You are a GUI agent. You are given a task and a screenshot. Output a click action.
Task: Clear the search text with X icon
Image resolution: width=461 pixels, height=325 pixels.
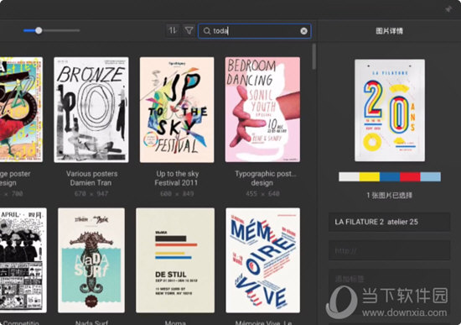tap(303, 31)
